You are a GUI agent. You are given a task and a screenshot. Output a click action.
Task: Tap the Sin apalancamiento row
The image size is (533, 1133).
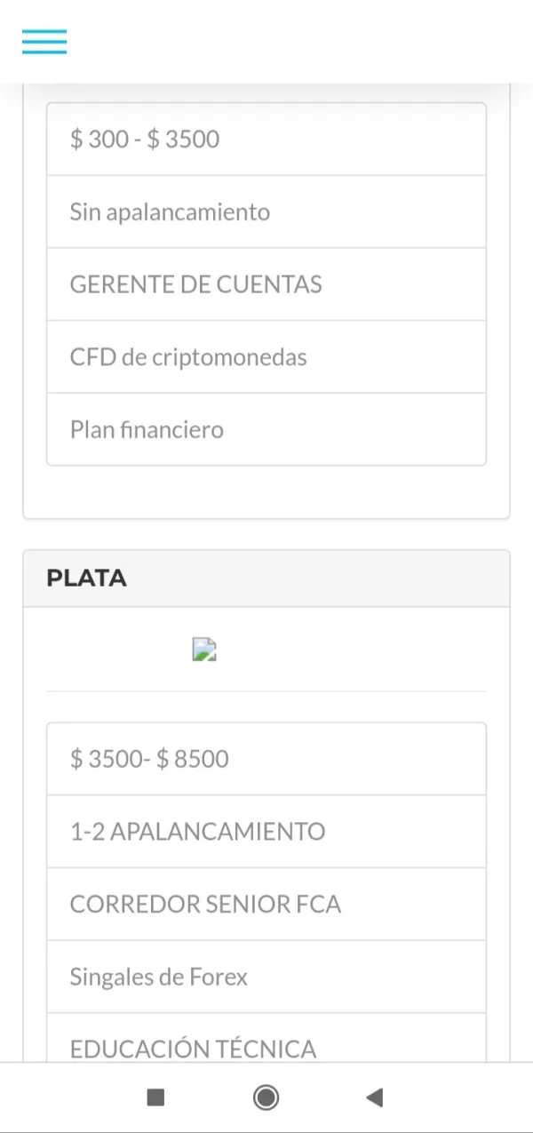click(x=266, y=212)
